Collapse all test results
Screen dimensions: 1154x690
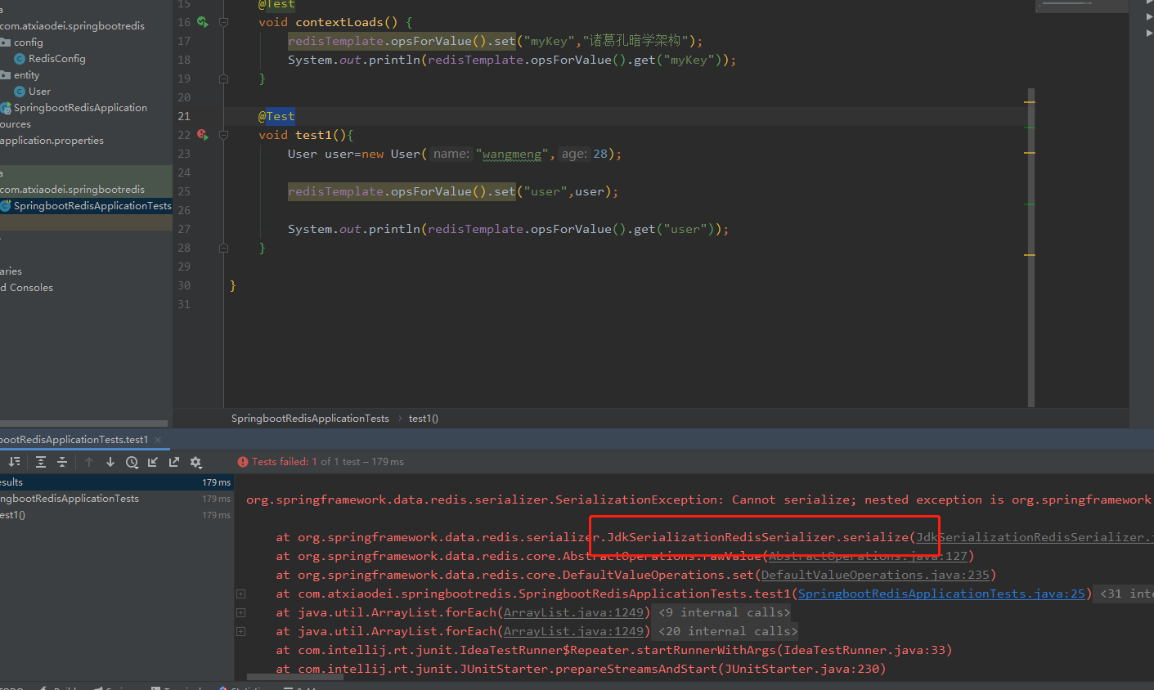point(62,462)
